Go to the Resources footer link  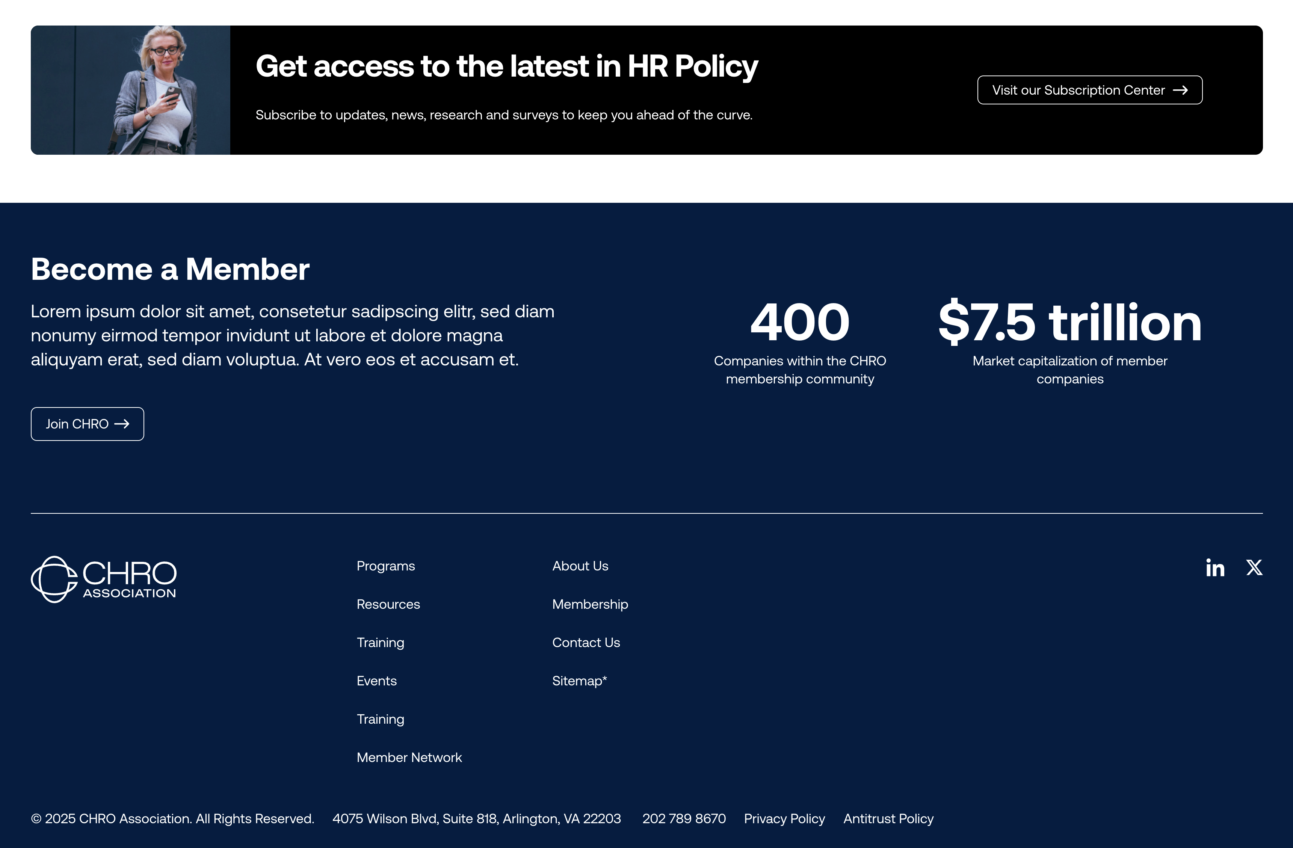(388, 605)
